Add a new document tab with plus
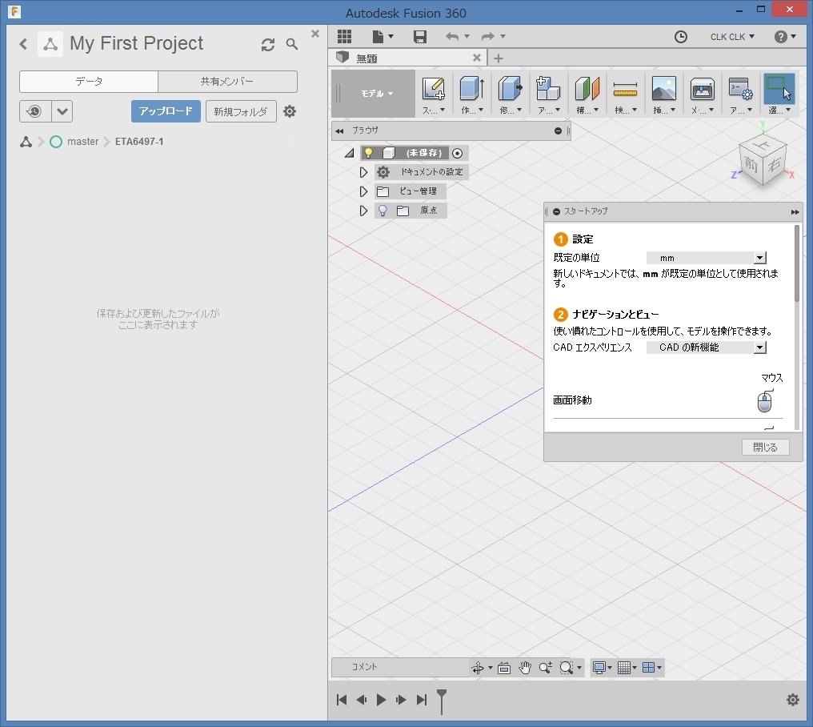The height and width of the screenshot is (727, 813). [x=499, y=58]
